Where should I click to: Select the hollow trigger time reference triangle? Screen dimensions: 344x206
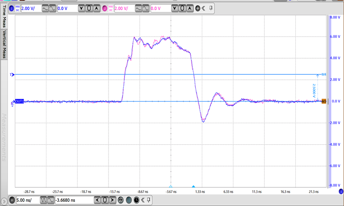(x=171, y=186)
